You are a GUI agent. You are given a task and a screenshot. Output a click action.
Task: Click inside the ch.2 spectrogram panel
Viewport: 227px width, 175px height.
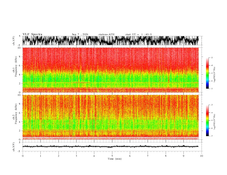[x=111, y=117]
